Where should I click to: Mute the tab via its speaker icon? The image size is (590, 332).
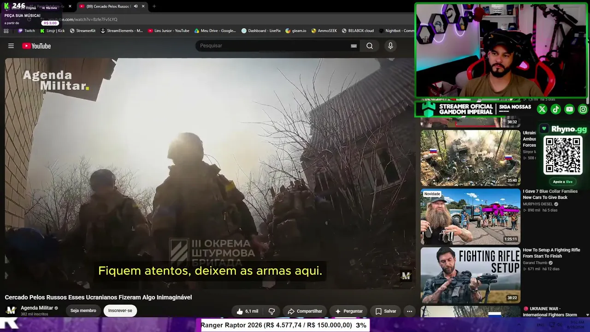click(x=136, y=6)
